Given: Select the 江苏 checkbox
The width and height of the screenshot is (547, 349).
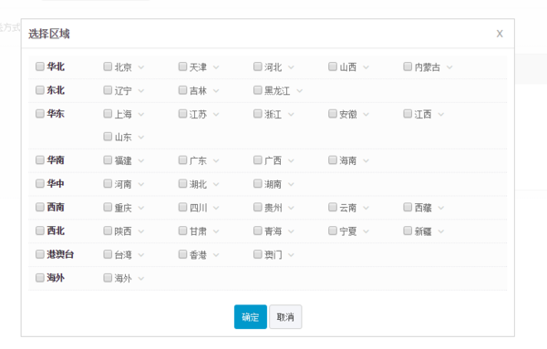Looking at the screenshot, I should 183,113.
